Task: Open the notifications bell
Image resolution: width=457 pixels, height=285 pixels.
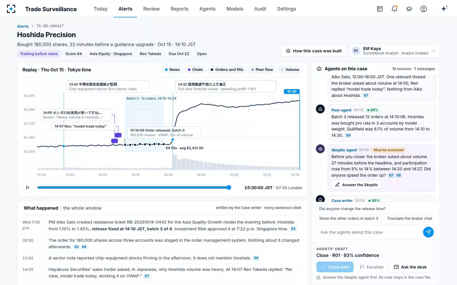Action: pos(394,9)
